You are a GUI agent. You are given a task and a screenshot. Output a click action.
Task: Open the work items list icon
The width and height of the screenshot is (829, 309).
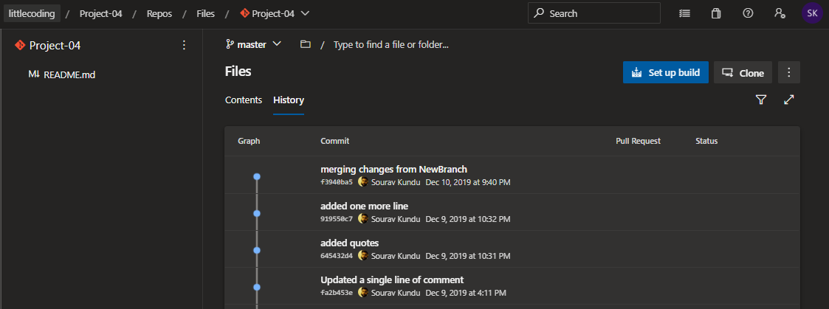point(685,13)
